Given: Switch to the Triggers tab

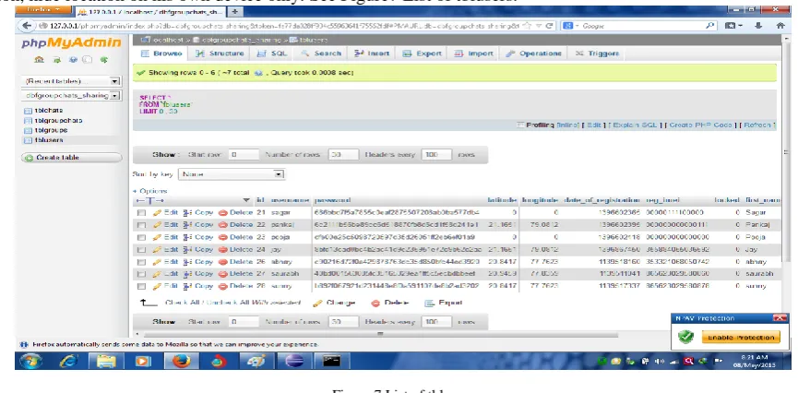Looking at the screenshot, I should pyautogui.click(x=597, y=54).
